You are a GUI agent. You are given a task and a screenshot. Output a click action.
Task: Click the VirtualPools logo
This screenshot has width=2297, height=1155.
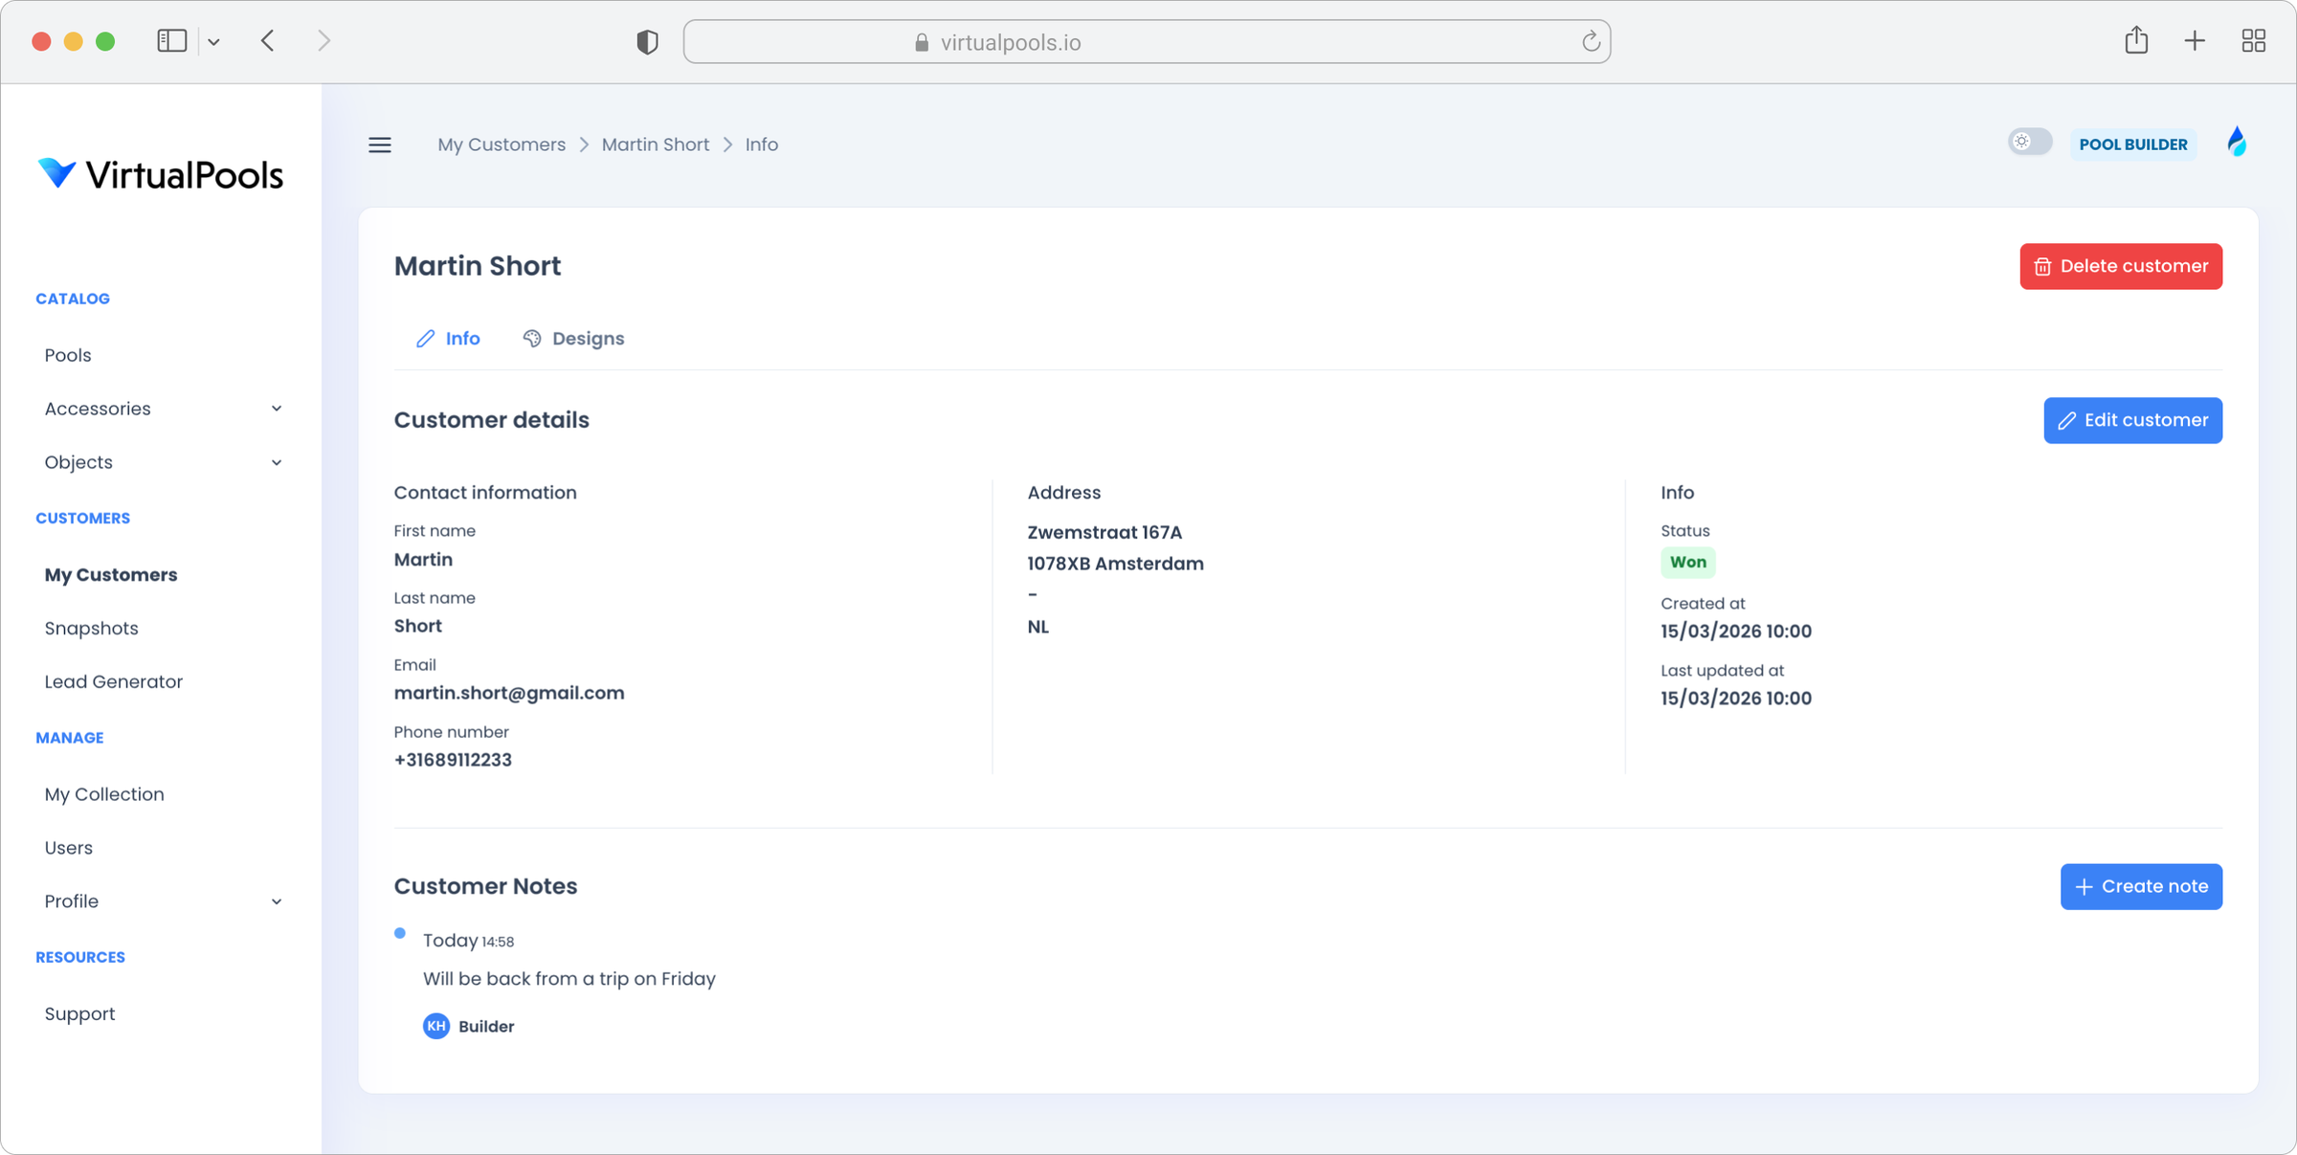(161, 174)
